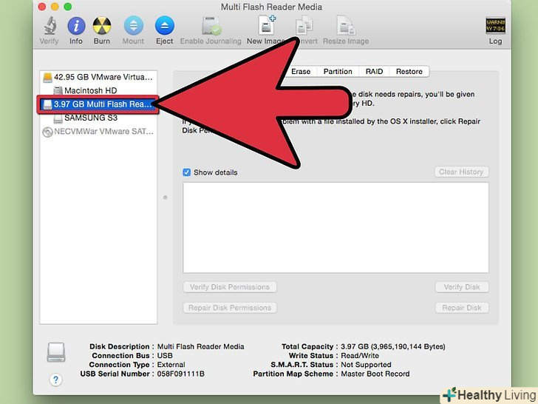Click the Multi Flash Reader Media description value
The image size is (538, 404).
200,346
